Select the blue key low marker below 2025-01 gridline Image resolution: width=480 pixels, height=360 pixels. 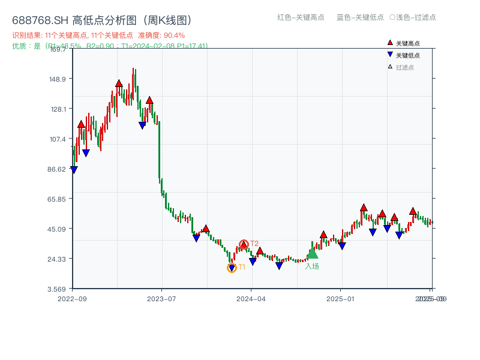click(342, 246)
